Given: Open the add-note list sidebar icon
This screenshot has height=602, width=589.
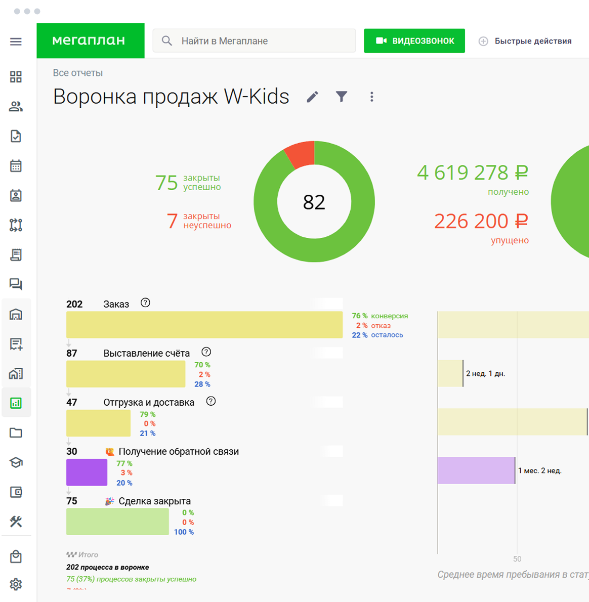Looking at the screenshot, I should (x=16, y=344).
